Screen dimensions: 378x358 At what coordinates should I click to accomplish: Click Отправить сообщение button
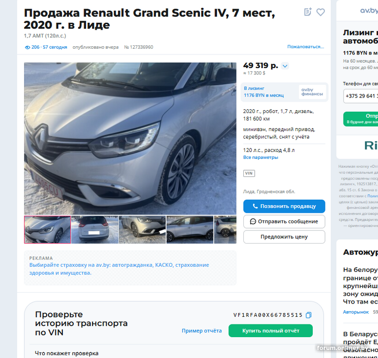(x=284, y=221)
